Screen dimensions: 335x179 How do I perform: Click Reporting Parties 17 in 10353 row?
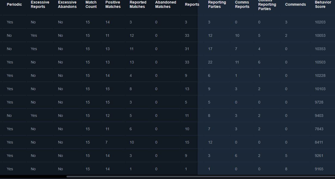point(210,49)
